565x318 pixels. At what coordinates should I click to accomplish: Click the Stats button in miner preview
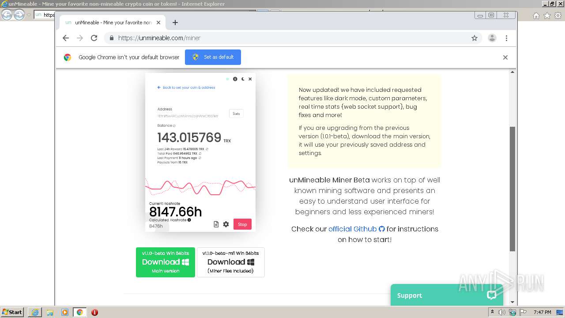pos(236,114)
